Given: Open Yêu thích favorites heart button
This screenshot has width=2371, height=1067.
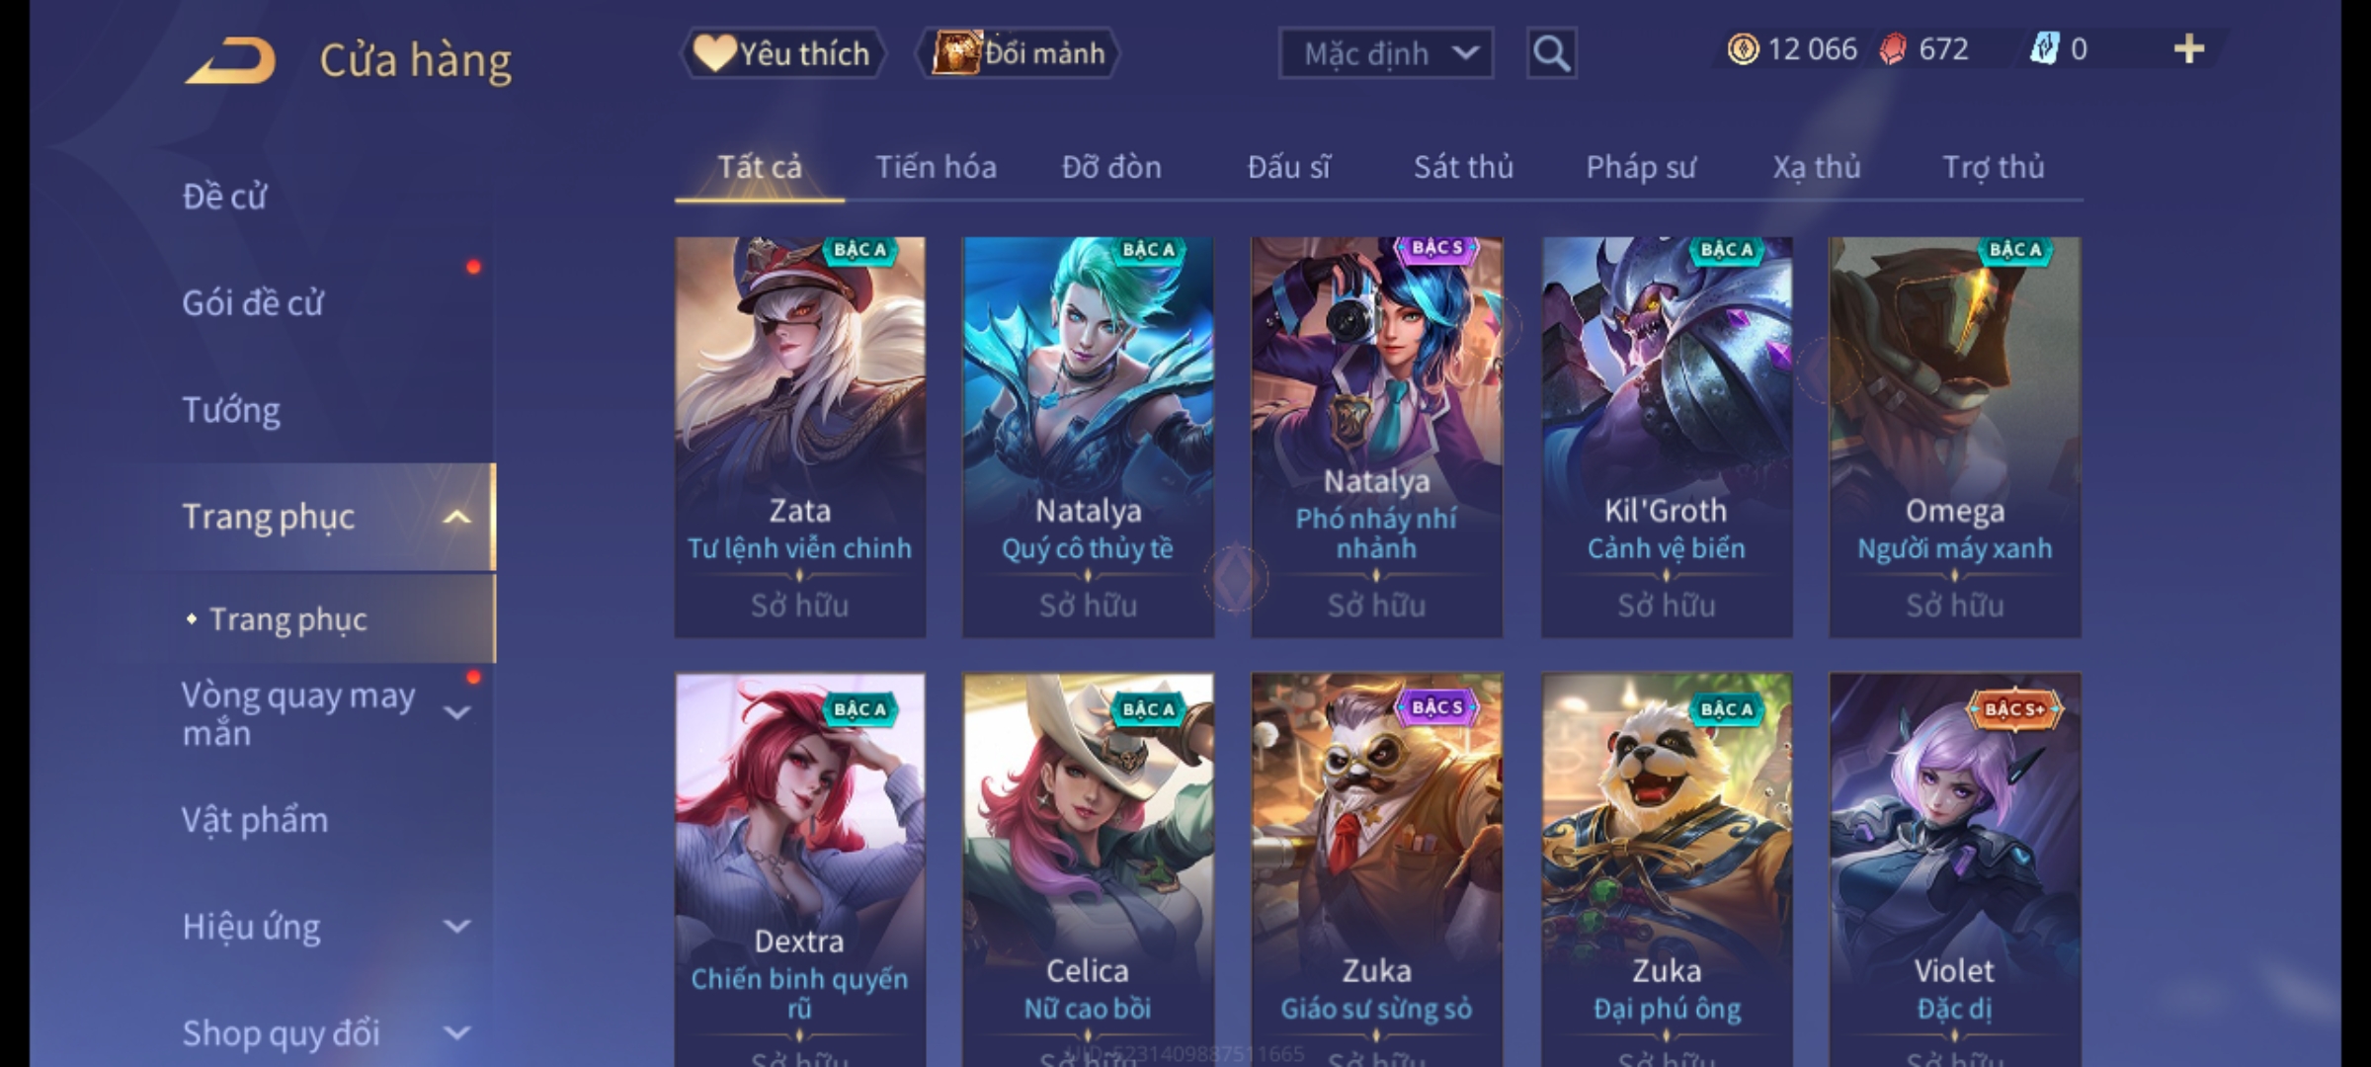Looking at the screenshot, I should pyautogui.click(x=781, y=53).
